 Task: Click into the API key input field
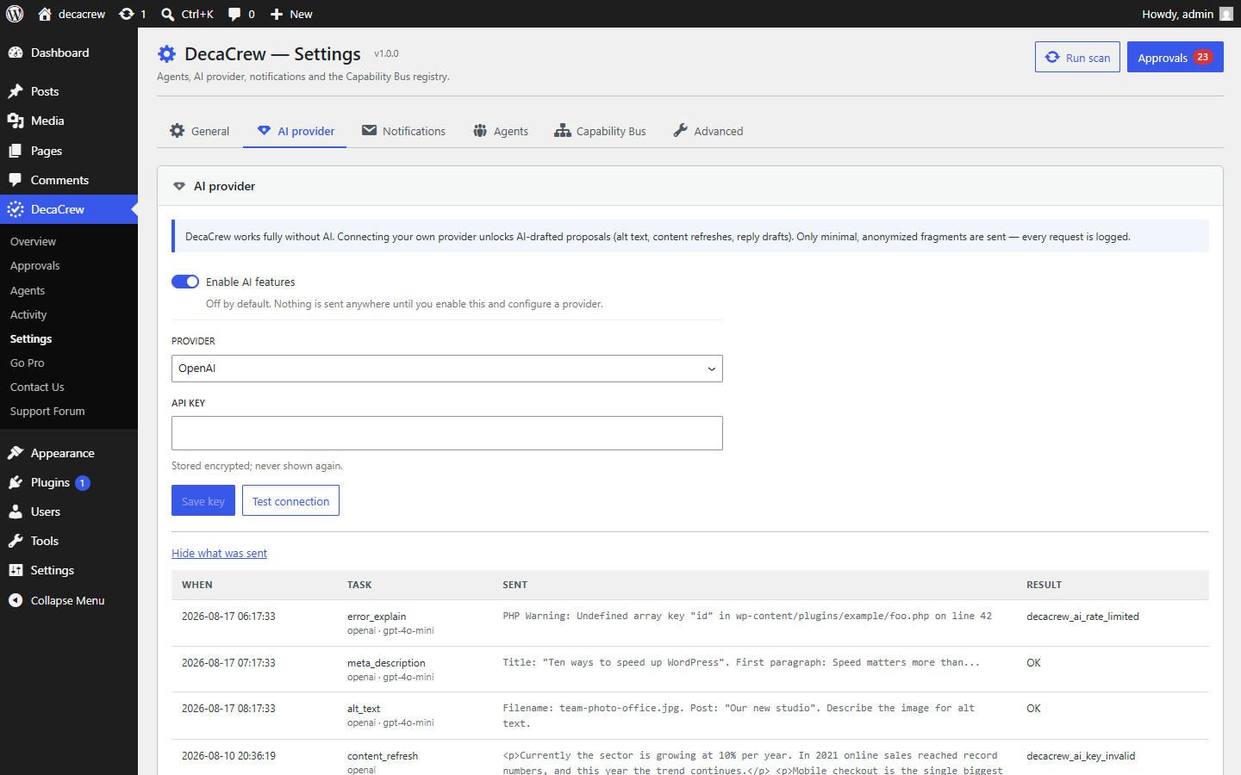point(447,433)
